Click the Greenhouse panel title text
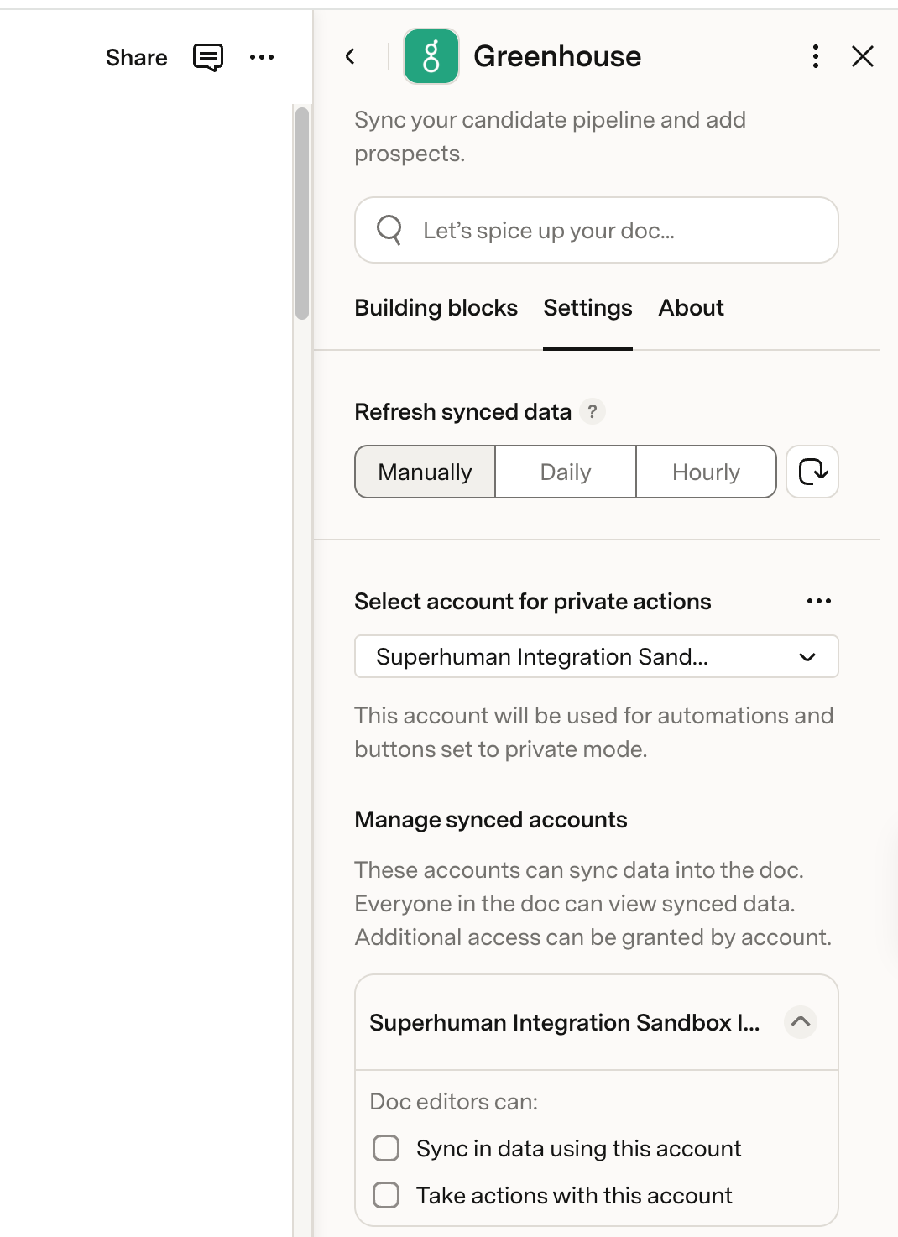898x1237 pixels. (x=557, y=56)
